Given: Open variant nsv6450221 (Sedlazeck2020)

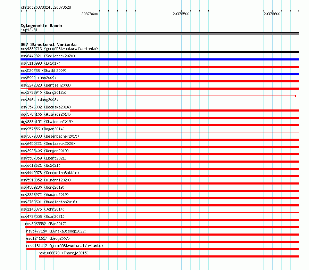Looking at the screenshot, I should coord(48,144).
